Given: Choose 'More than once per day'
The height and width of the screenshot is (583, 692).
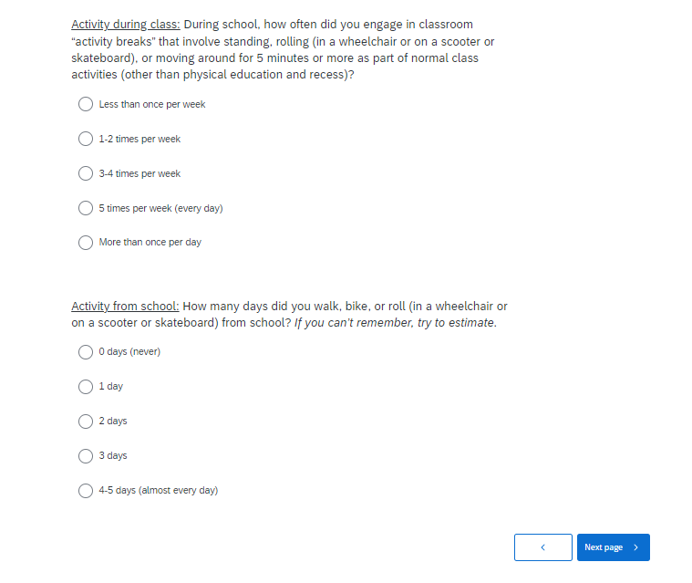Looking at the screenshot, I should click(86, 243).
